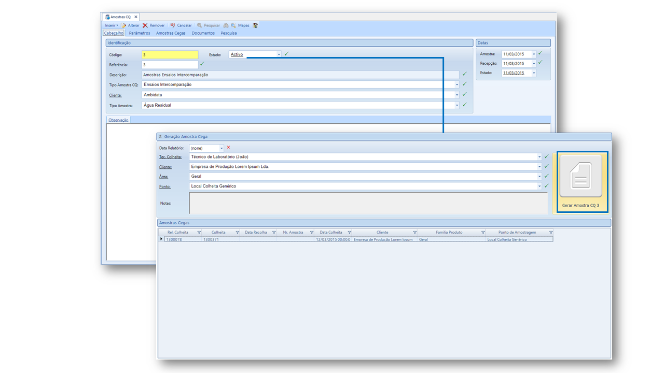Switch to the Pesquisa tab
The image size is (664, 373).
(x=229, y=33)
